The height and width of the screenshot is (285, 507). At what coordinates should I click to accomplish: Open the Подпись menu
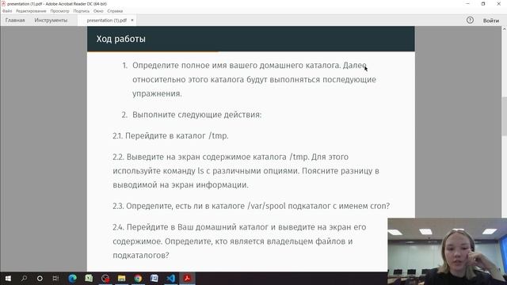click(x=81, y=11)
